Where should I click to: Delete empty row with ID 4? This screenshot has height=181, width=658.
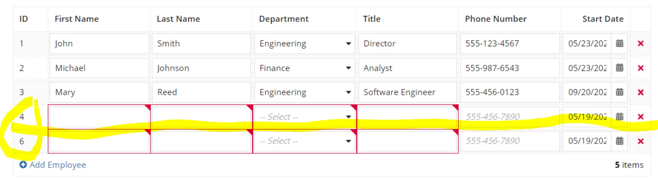[640, 117]
